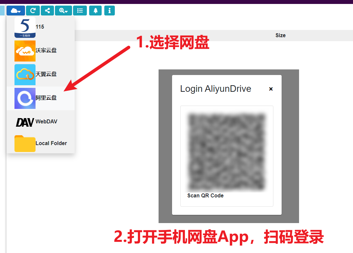Open the cloud drive dropdown button
The height and width of the screenshot is (253, 353).
pos(15,11)
